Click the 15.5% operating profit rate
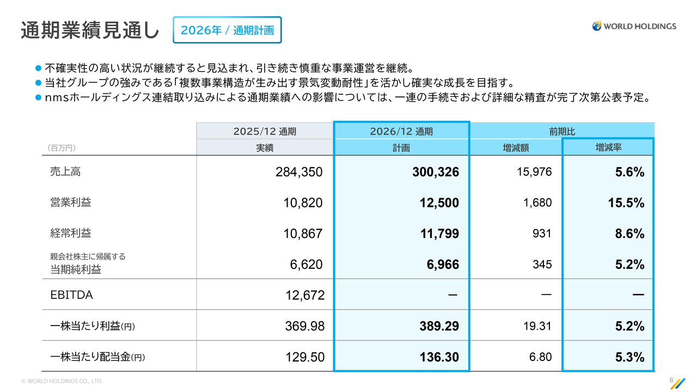Image resolution: width=697 pixels, height=392 pixels. pyautogui.click(x=626, y=203)
